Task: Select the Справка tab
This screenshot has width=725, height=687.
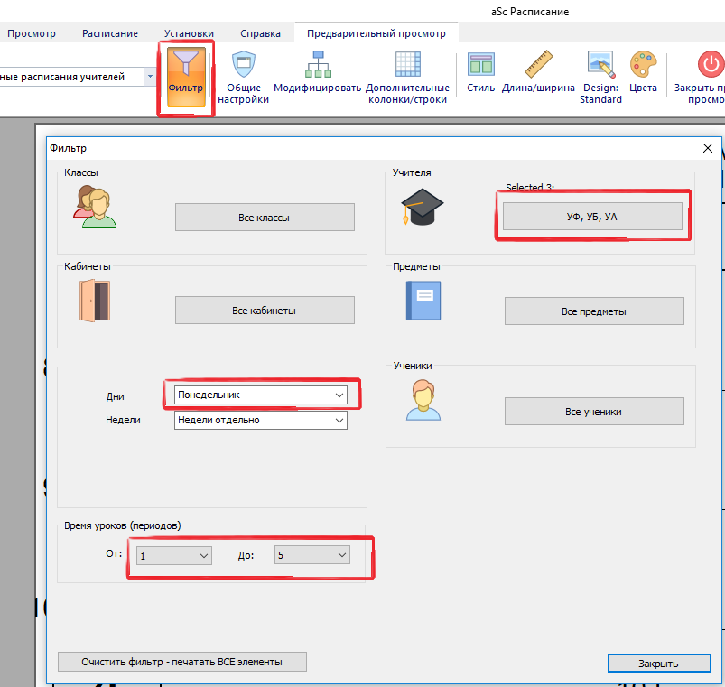Action: point(260,33)
